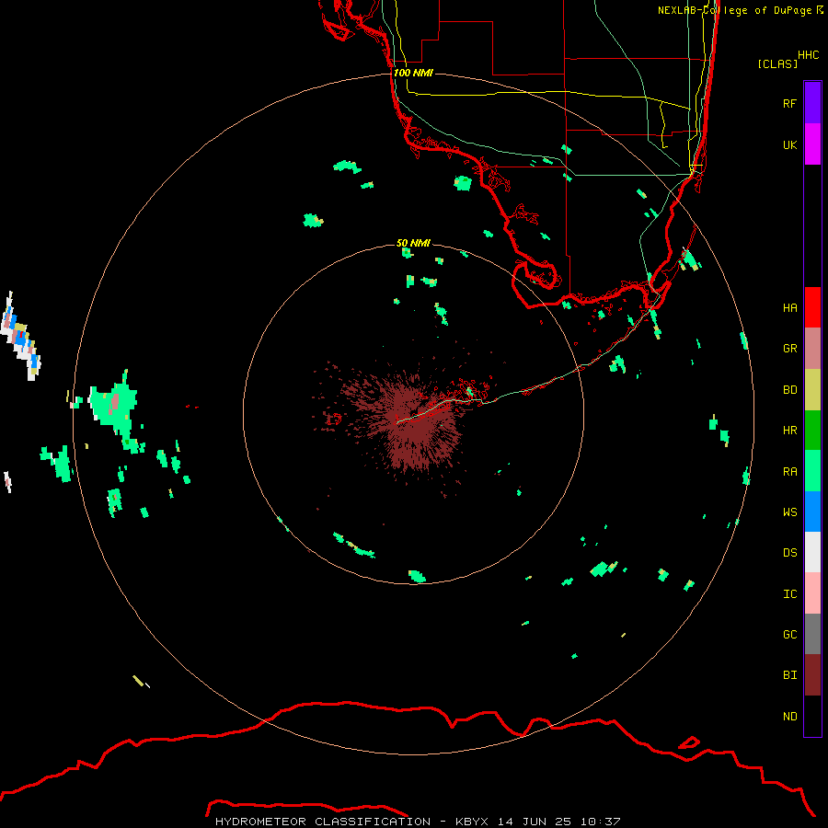The width and height of the screenshot is (828, 828).
Task: Click the BI brown legend swatch
Action: pyautogui.click(x=812, y=675)
